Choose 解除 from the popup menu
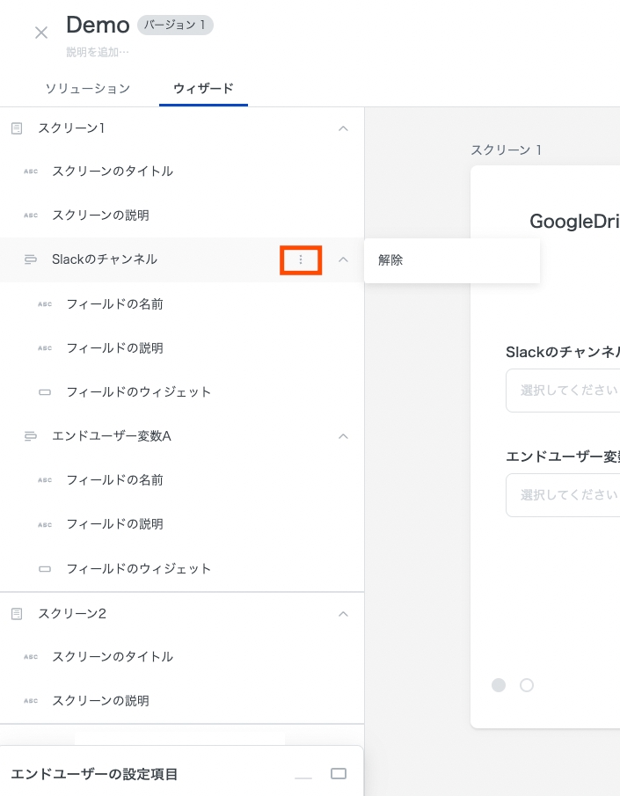The image size is (620, 796). coord(390,260)
